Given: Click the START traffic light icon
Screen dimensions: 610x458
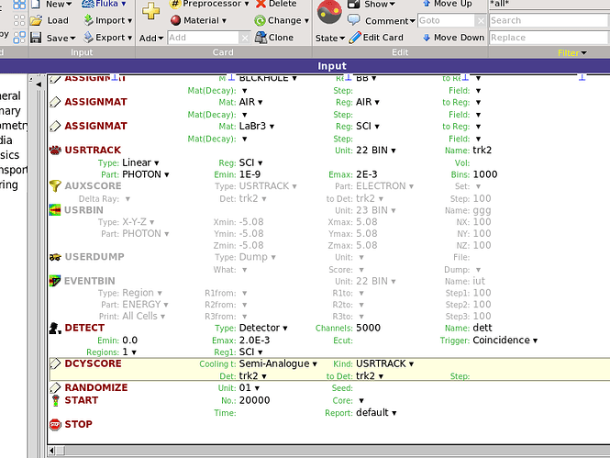Looking at the screenshot, I should tap(55, 400).
